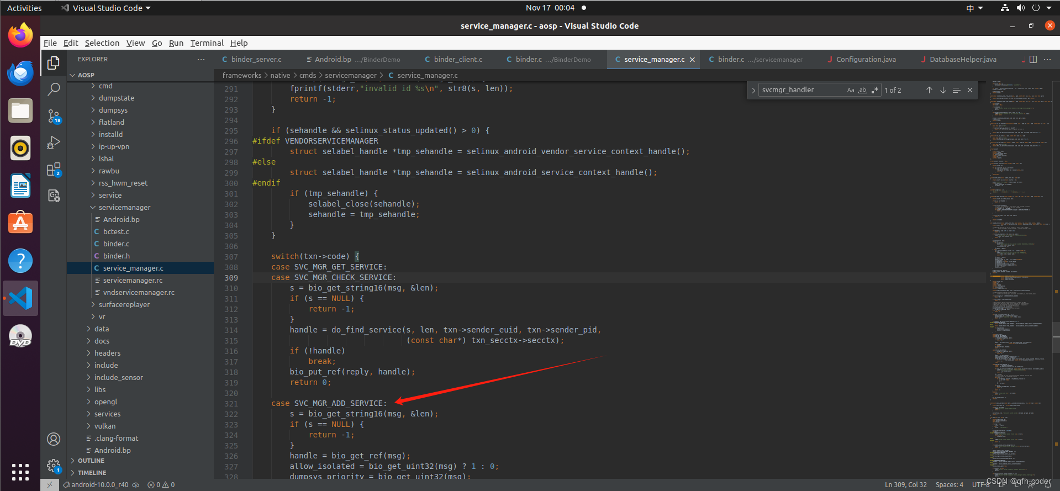Open the Selection menu
The image size is (1060, 491).
pos(102,43)
